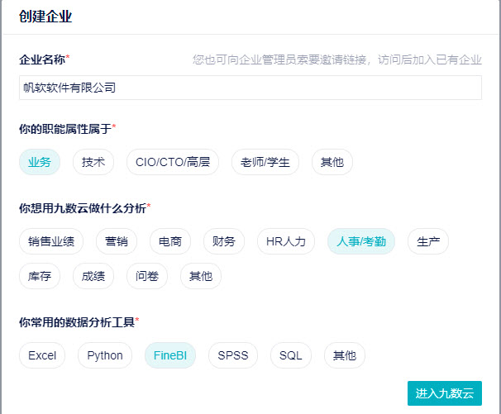The height and width of the screenshot is (414, 501).
Task: Select the 营销 analysis chip
Action: coord(117,241)
